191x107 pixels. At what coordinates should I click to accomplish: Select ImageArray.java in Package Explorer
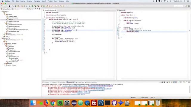(x=13, y=16)
